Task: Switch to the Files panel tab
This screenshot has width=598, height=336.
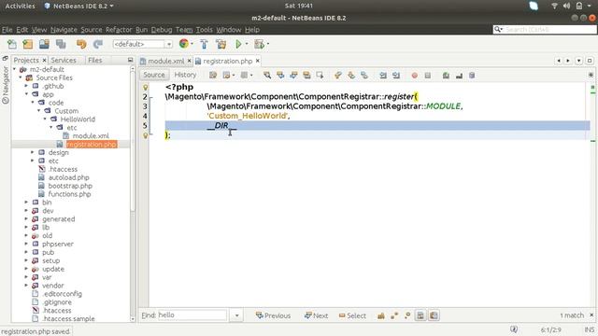Action: coord(94,60)
